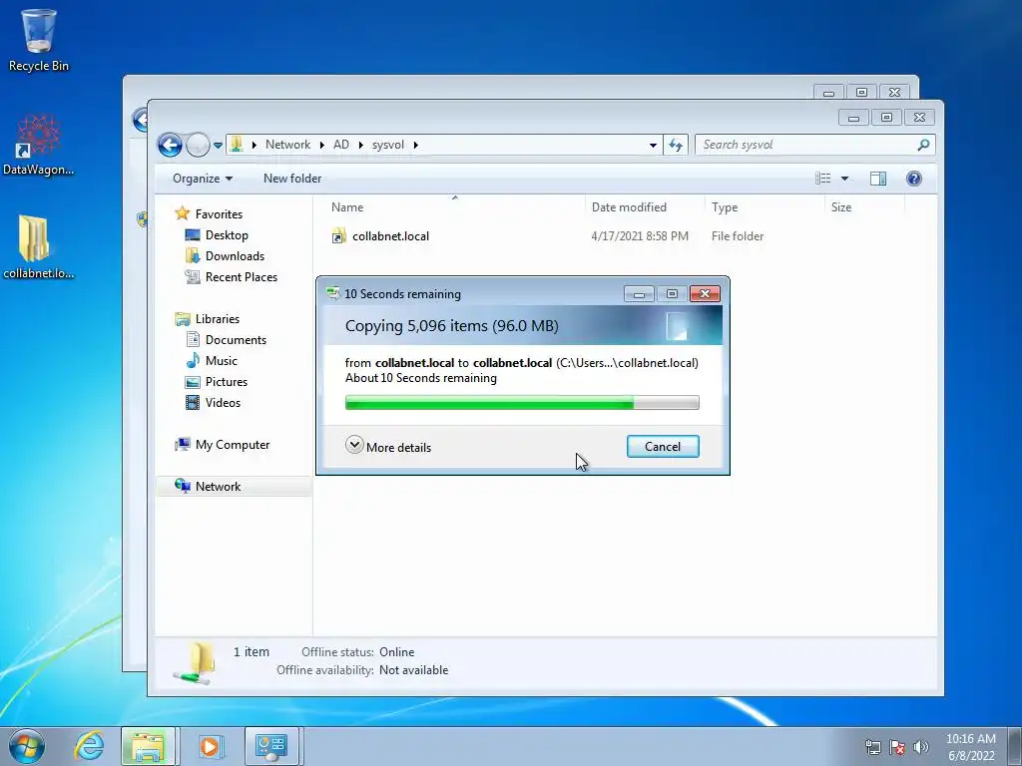Click the green copy progress bar
The height and width of the screenshot is (766, 1022).
tap(522, 403)
